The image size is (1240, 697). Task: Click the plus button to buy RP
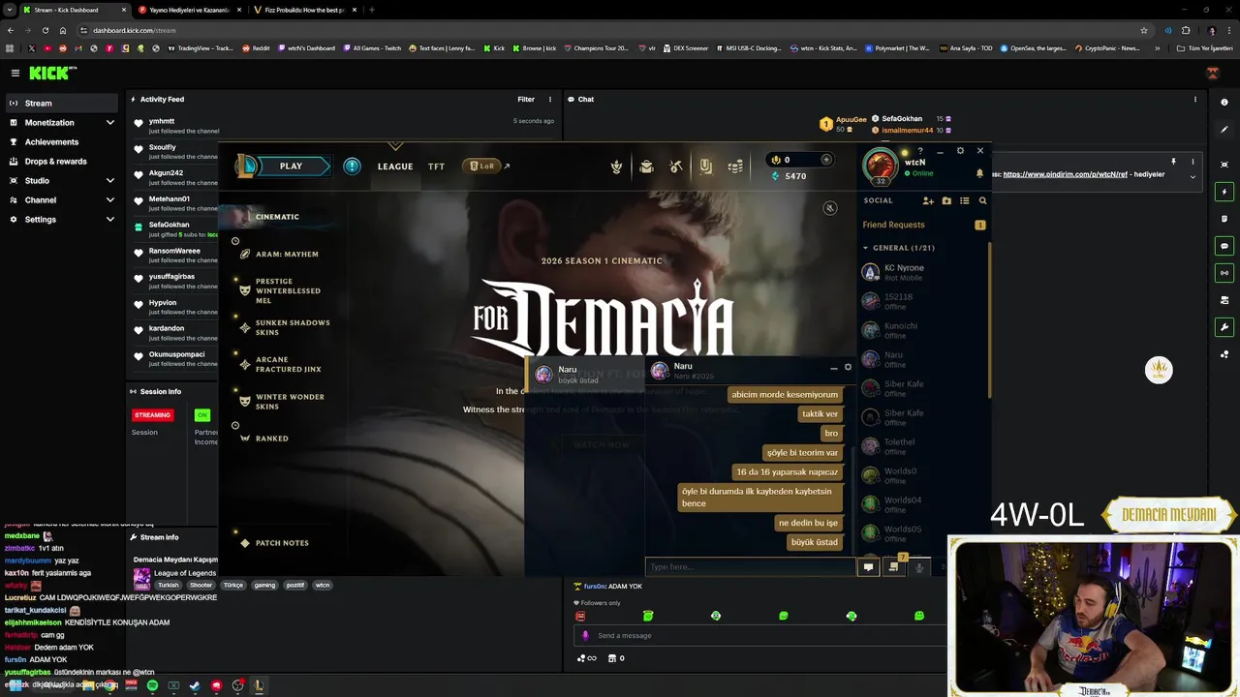click(826, 160)
